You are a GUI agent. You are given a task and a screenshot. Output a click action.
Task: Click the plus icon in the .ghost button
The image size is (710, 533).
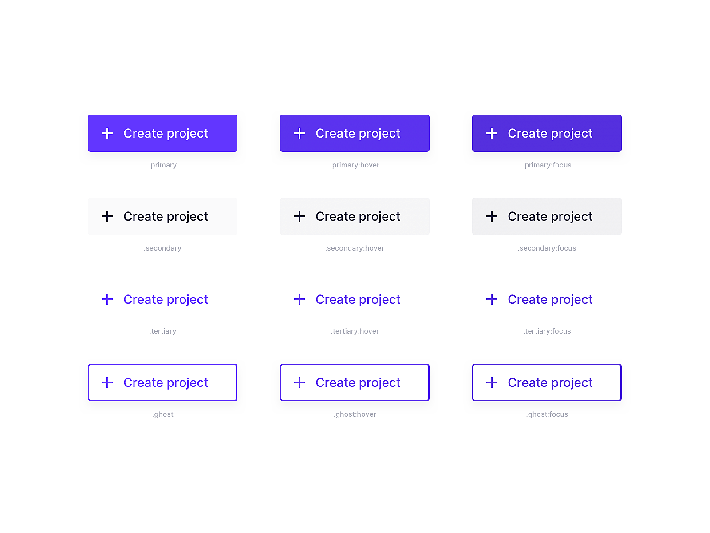click(x=107, y=382)
